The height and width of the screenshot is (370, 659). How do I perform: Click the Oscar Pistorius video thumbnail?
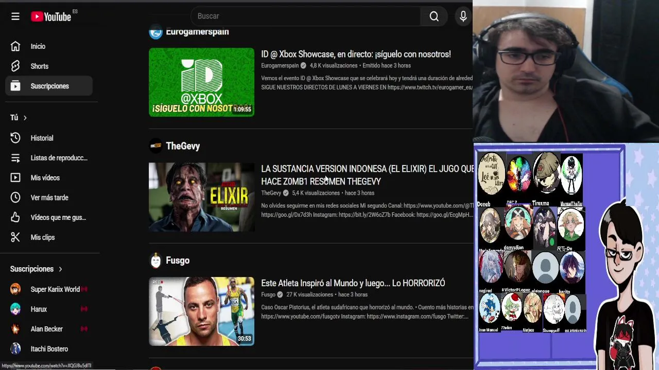pyautogui.click(x=201, y=311)
